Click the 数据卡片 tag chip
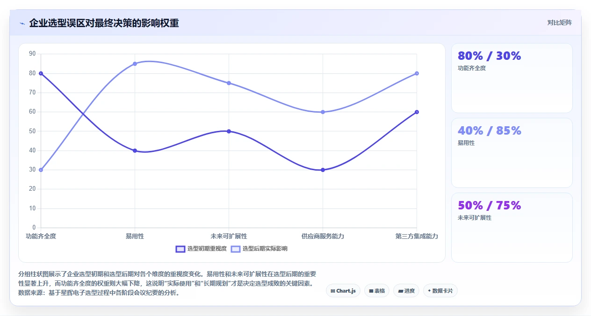591x316 pixels. tap(440, 291)
